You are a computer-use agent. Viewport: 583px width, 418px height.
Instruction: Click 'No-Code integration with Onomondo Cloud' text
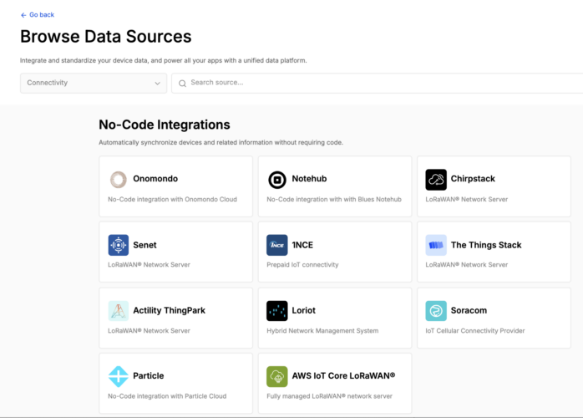click(x=172, y=200)
